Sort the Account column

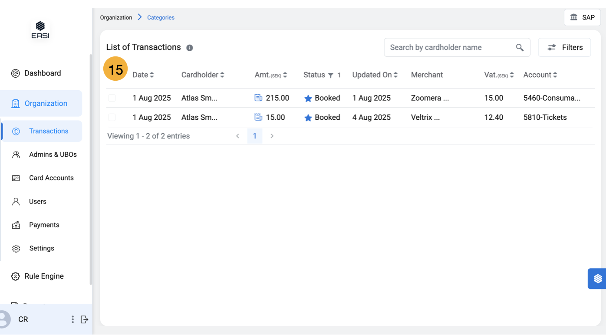(555, 75)
